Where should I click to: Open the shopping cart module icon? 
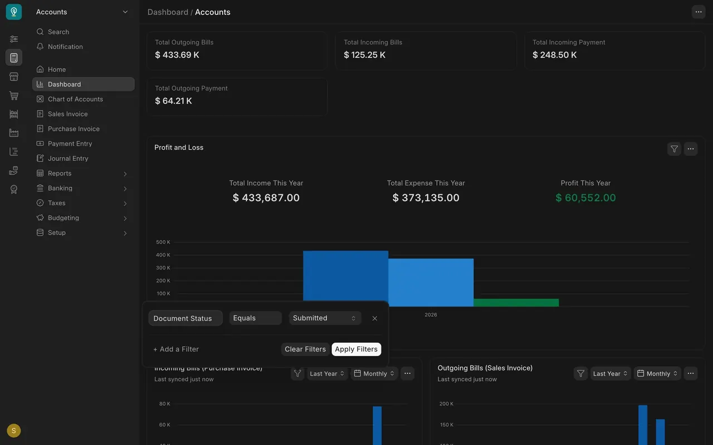[14, 96]
